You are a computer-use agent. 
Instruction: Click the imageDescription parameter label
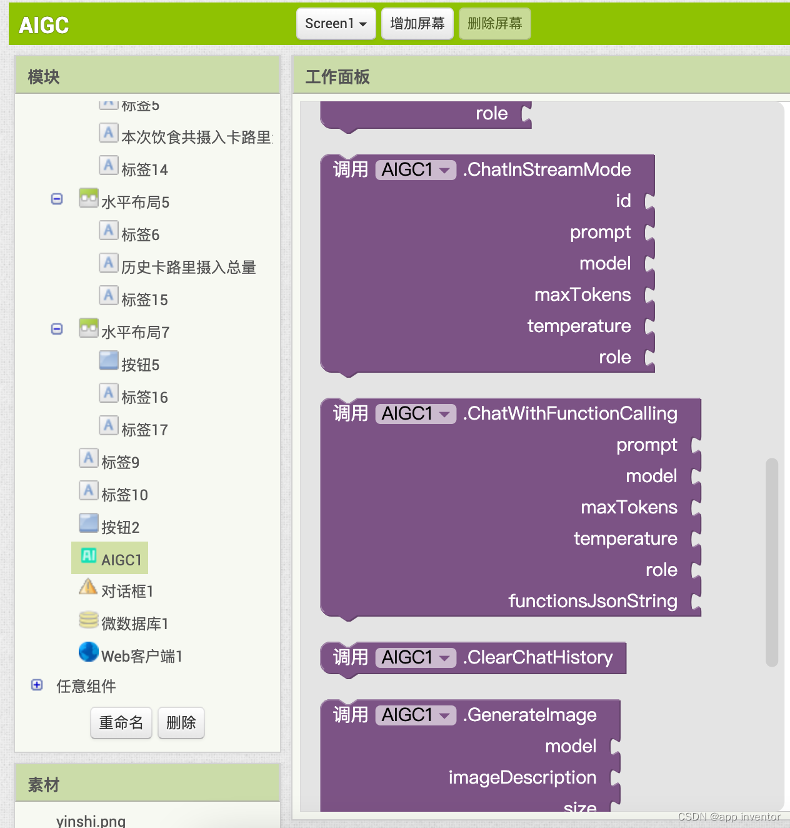[522, 777]
